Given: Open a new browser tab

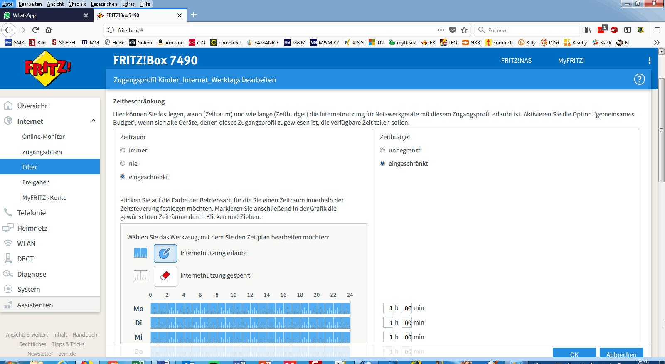Looking at the screenshot, I should [x=194, y=15].
